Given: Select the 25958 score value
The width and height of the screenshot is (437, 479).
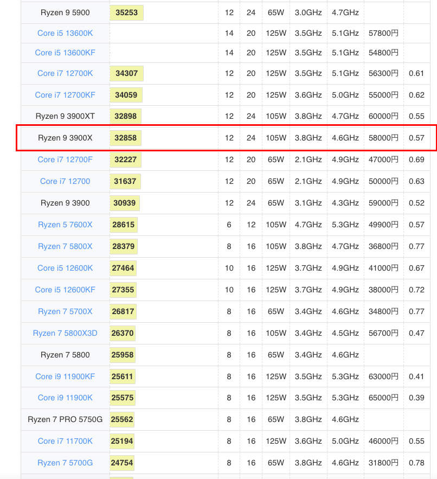Looking at the screenshot, I should click(123, 355).
